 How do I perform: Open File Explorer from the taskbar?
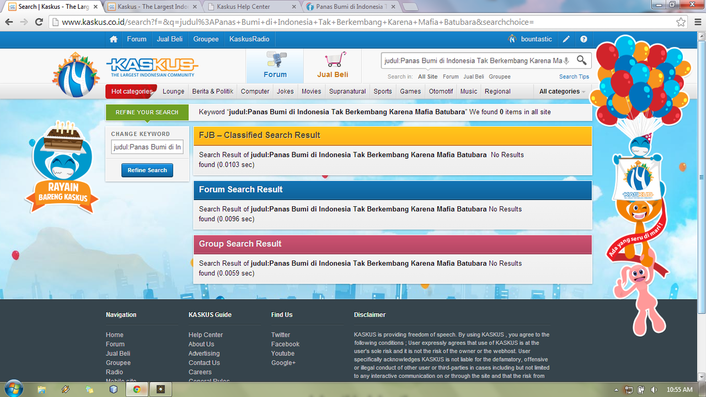click(x=41, y=389)
